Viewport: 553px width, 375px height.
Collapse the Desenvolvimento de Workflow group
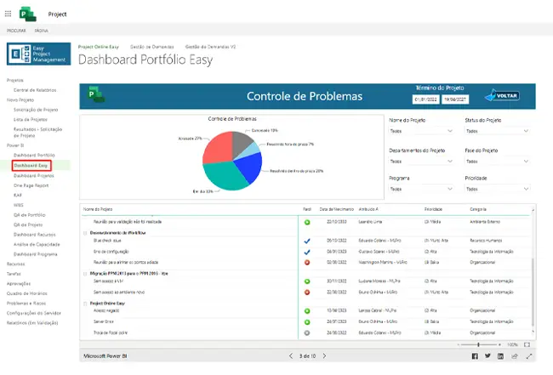coord(85,233)
